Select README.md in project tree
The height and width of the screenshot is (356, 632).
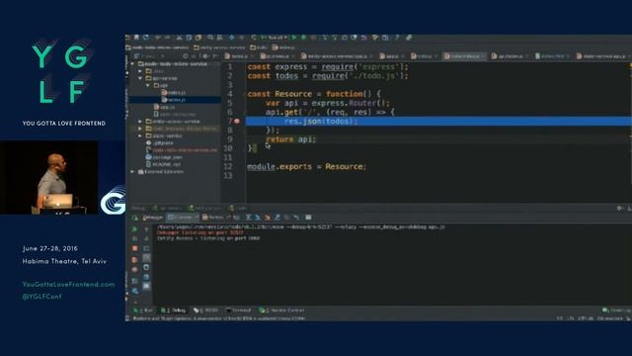(x=163, y=165)
